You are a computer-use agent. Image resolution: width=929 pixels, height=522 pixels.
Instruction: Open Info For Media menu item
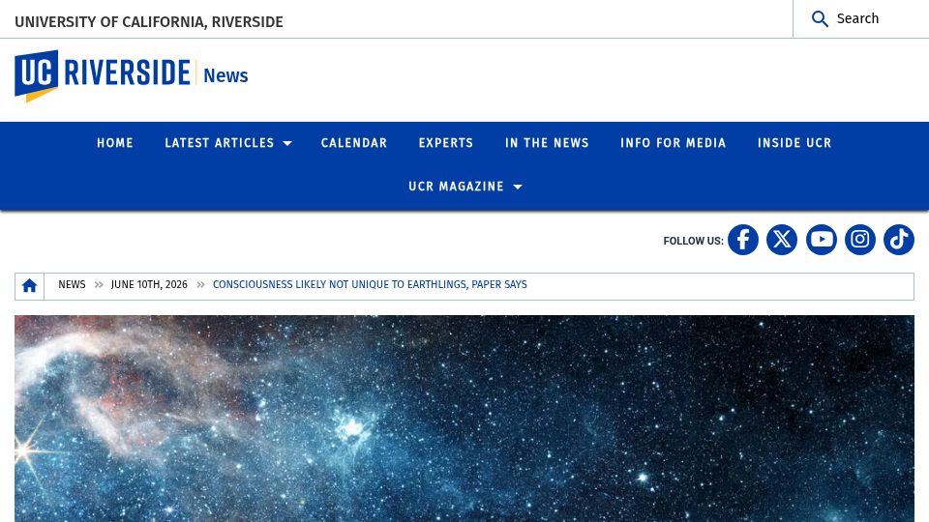tap(674, 143)
